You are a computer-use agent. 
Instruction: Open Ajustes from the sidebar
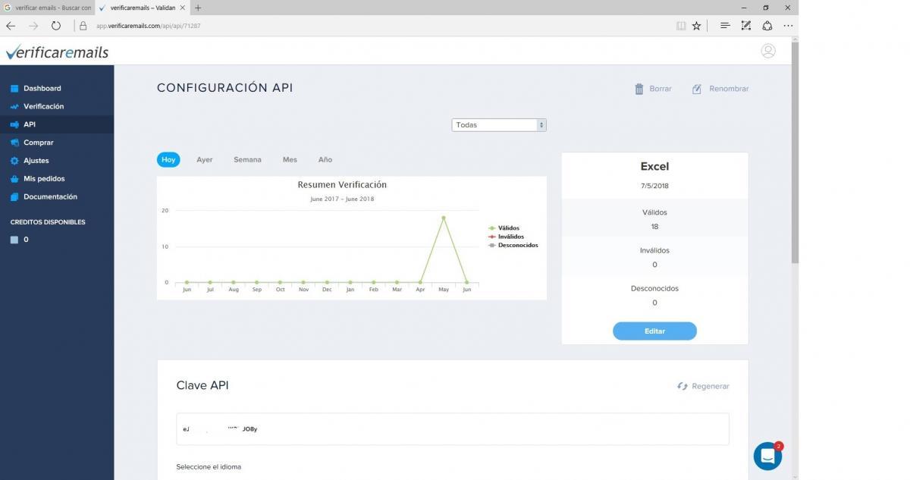click(37, 160)
